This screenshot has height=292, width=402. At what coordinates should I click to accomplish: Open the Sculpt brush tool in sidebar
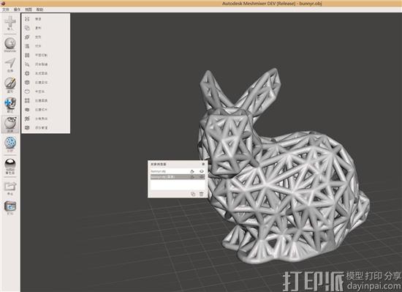point(10,85)
